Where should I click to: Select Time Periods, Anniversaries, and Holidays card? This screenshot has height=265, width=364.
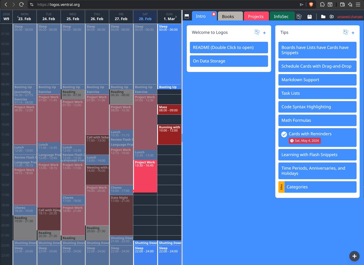[317, 171]
